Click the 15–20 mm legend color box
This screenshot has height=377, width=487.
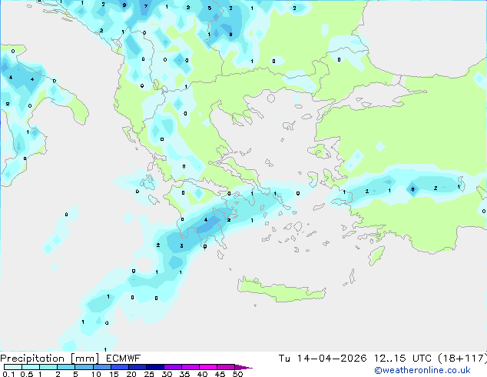click(x=119, y=367)
